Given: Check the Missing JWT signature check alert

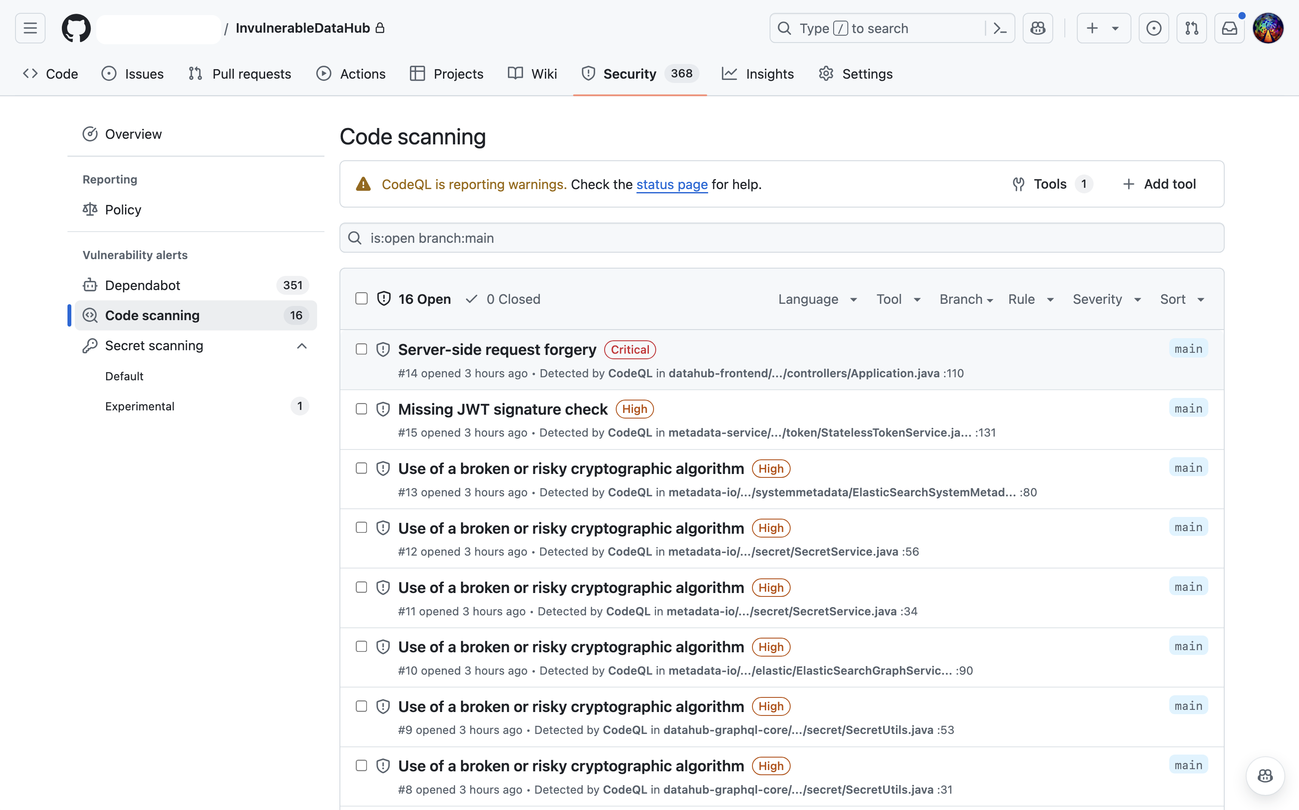Looking at the screenshot, I should tap(361, 409).
